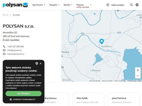Viewport: 142px width, 106px height.
Task: Click Soutice label on map
Action: tap(65, 52)
